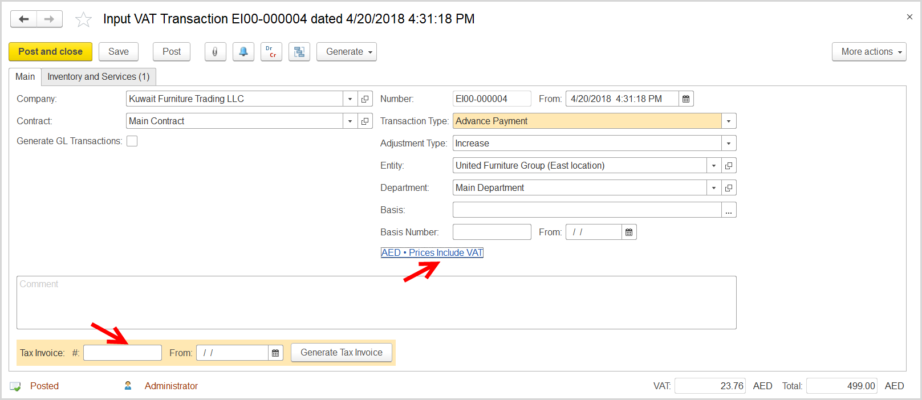Click the Basis Number input field
The width and height of the screenshot is (922, 400).
pyautogui.click(x=492, y=232)
